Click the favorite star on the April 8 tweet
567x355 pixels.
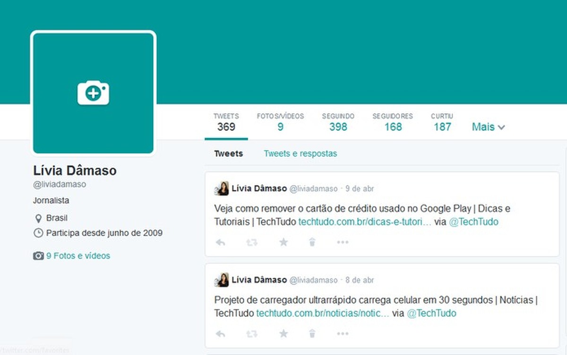click(x=283, y=333)
